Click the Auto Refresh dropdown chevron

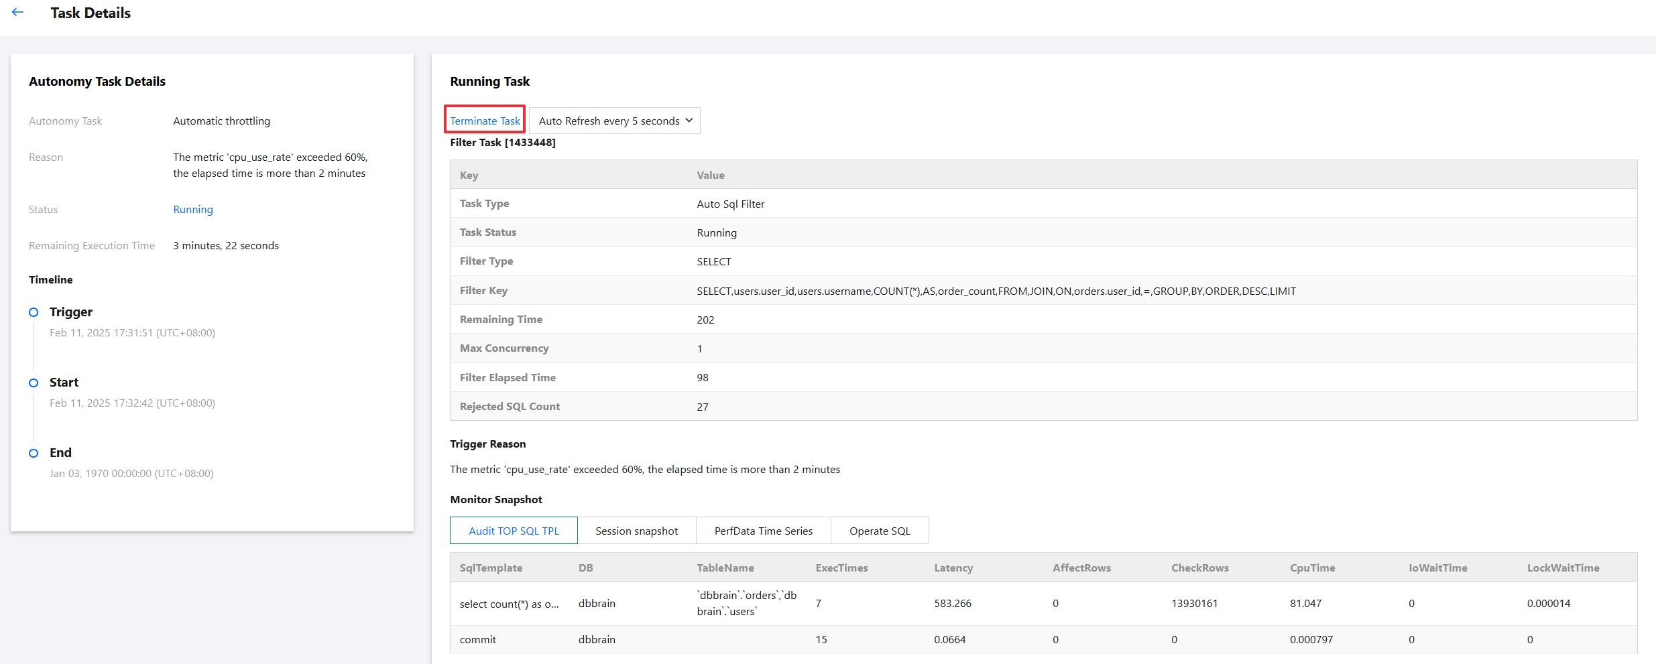(x=689, y=121)
